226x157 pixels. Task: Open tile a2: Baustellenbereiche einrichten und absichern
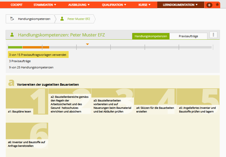pos(70,101)
